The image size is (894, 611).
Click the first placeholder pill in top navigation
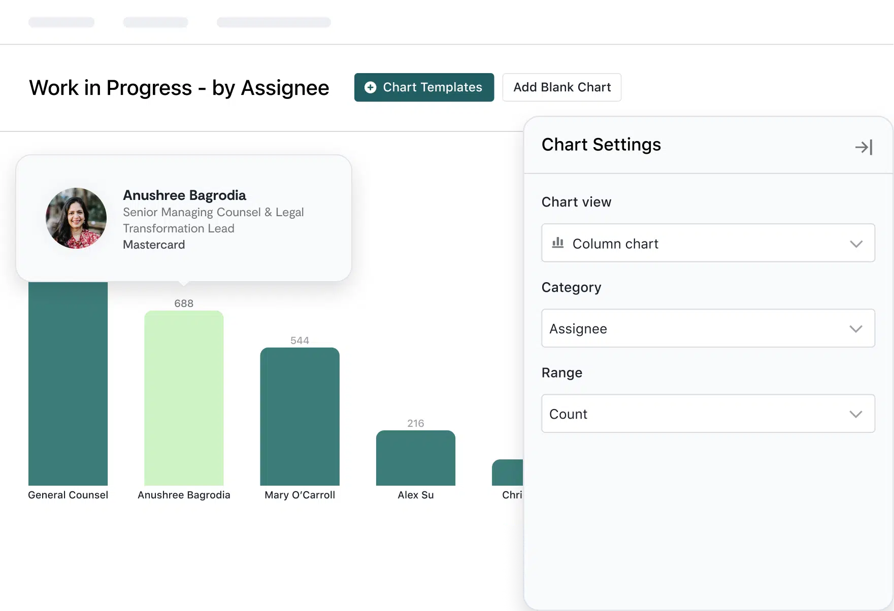coord(61,22)
